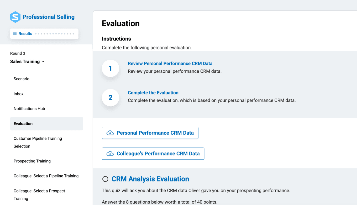357x205 pixels.
Task: Open Notifications Hub in sidebar
Action: (29, 109)
